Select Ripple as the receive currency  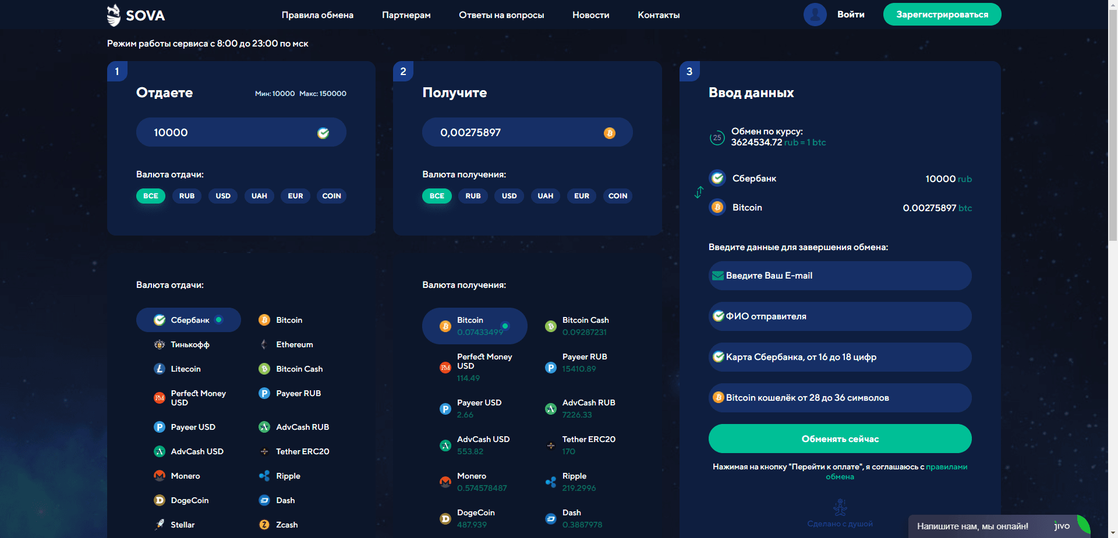point(574,482)
